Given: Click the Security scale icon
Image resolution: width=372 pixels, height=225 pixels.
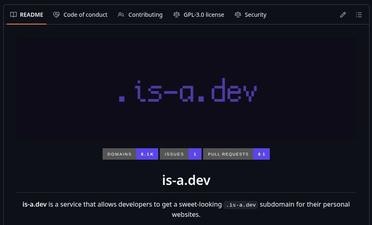Looking at the screenshot, I should [238, 15].
